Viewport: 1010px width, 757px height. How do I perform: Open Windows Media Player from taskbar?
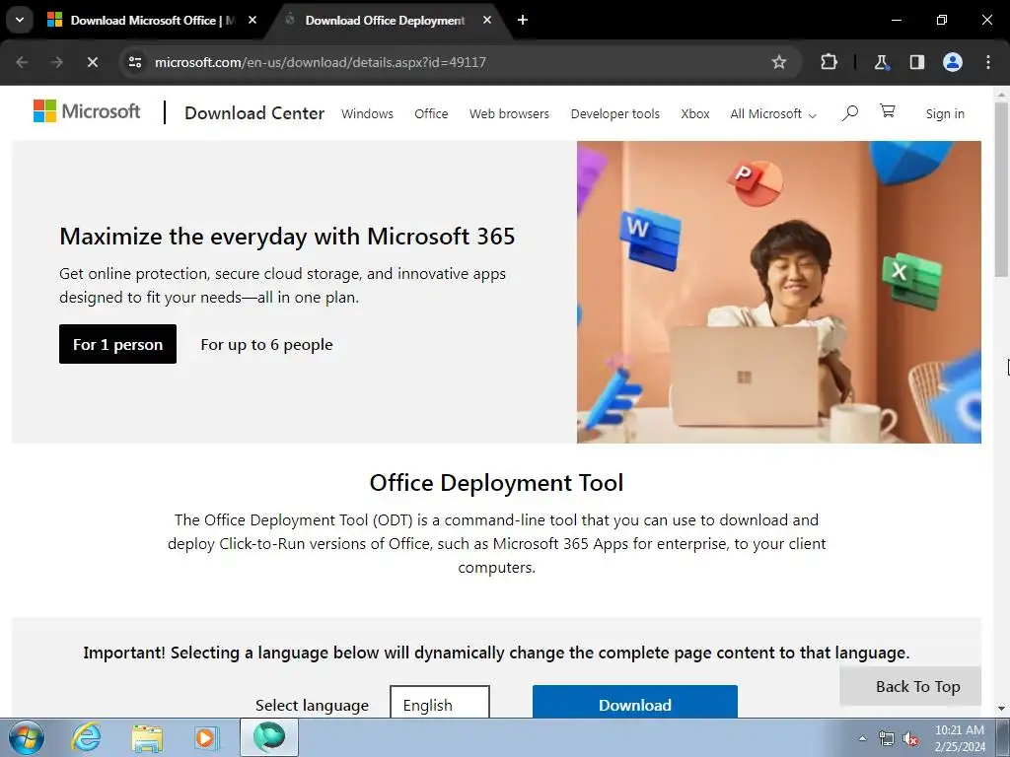[x=206, y=737]
